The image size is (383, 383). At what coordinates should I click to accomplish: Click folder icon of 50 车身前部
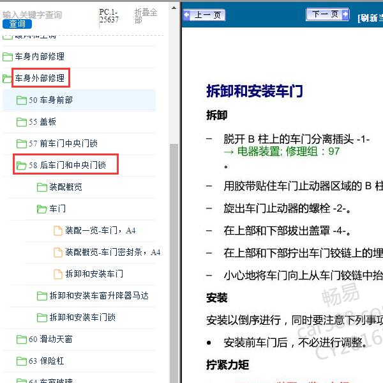click(22, 100)
